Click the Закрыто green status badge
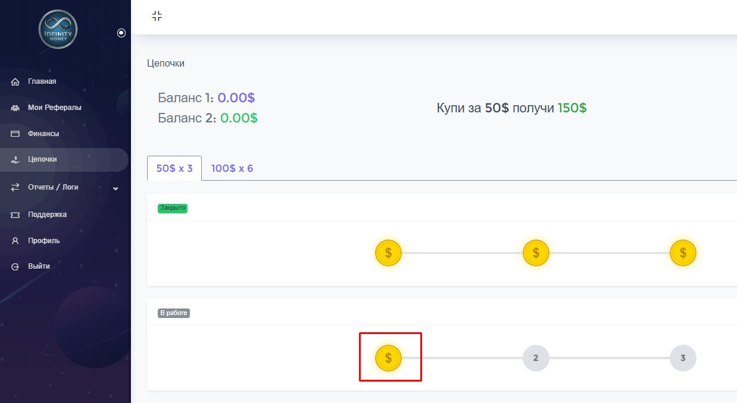The height and width of the screenshot is (403, 737). point(173,209)
